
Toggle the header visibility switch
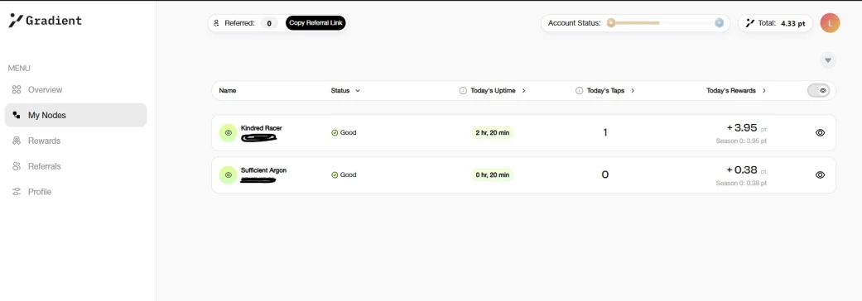(x=819, y=91)
